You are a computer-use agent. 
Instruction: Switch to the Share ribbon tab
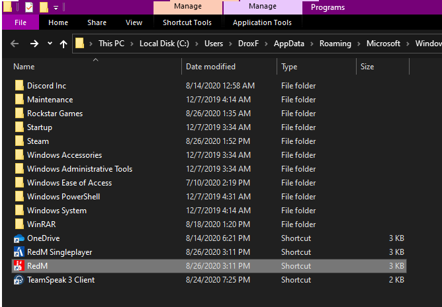pyautogui.click(x=97, y=22)
